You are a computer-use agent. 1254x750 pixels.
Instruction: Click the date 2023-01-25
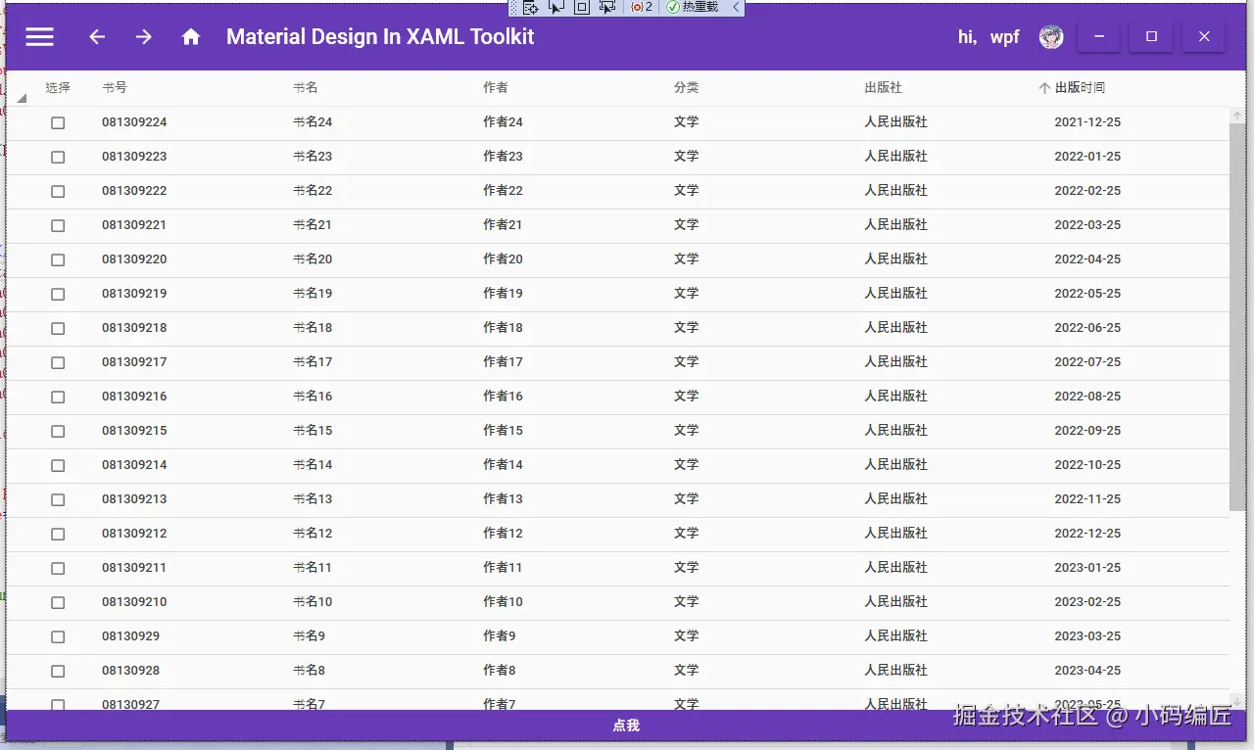tap(1087, 568)
